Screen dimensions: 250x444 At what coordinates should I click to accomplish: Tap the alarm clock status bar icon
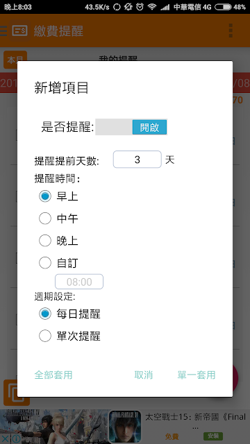click(x=140, y=7)
